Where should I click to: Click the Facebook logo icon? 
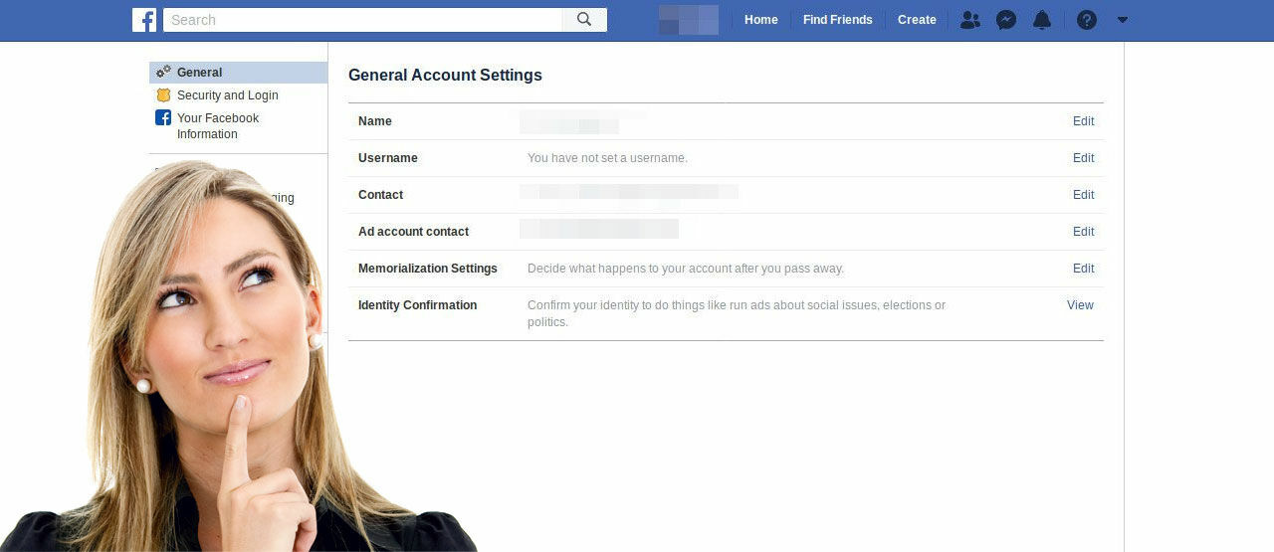pyautogui.click(x=144, y=20)
